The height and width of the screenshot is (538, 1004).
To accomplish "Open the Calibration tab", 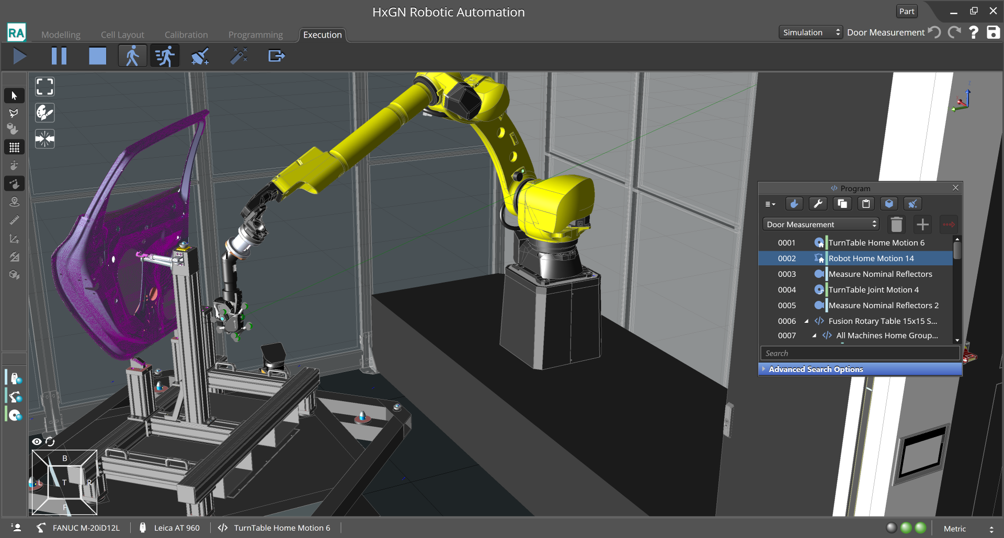I will (186, 35).
